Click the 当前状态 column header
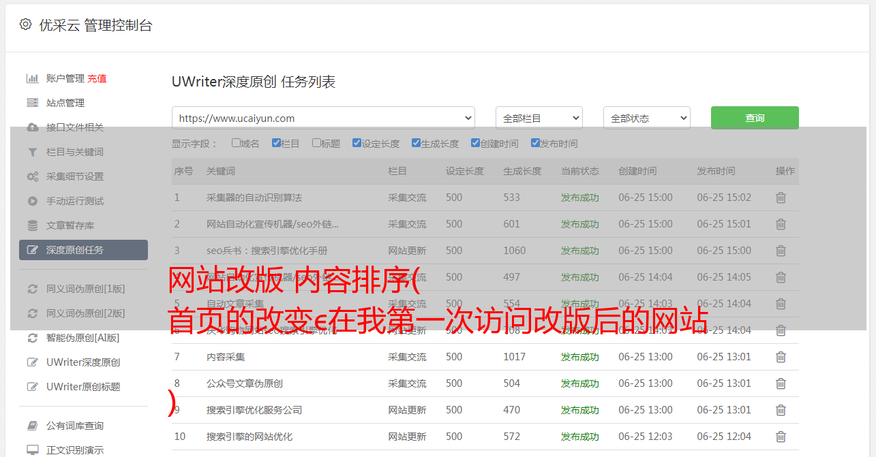Image resolution: width=876 pixels, height=457 pixels. coord(580,171)
